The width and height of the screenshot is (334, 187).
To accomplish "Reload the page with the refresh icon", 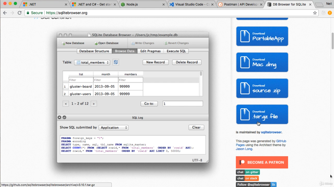I will [x=20, y=13].
